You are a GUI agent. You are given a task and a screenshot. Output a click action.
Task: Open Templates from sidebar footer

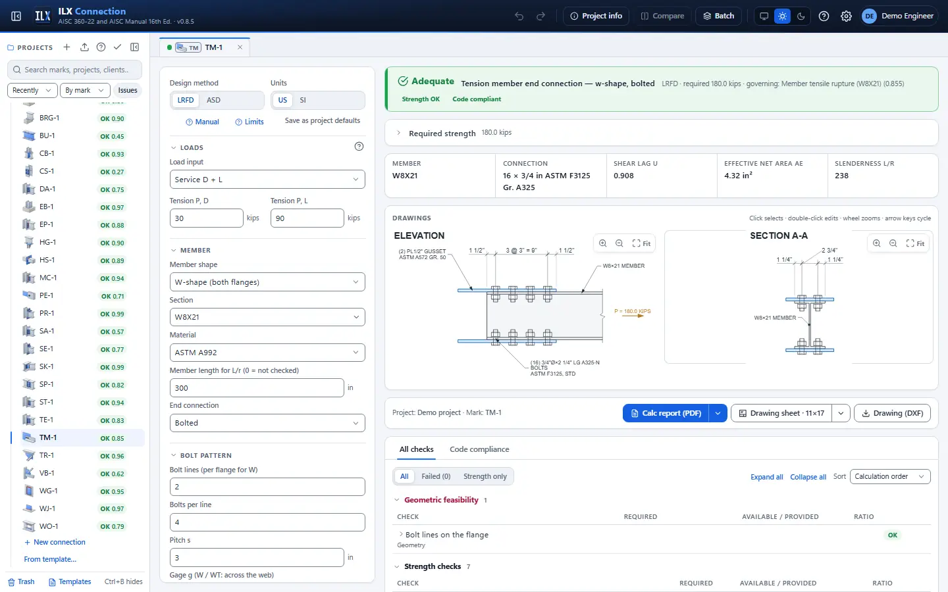[x=70, y=581]
